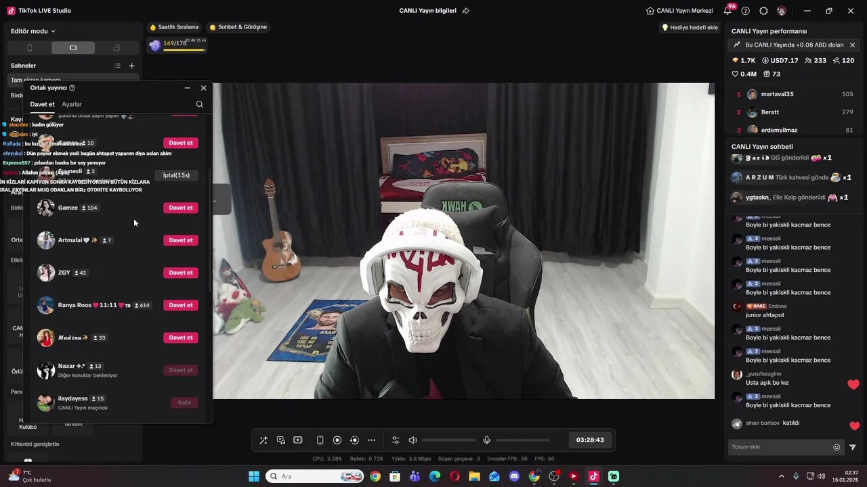
Task: Click the 233 viewers stat
Action: click(x=816, y=60)
